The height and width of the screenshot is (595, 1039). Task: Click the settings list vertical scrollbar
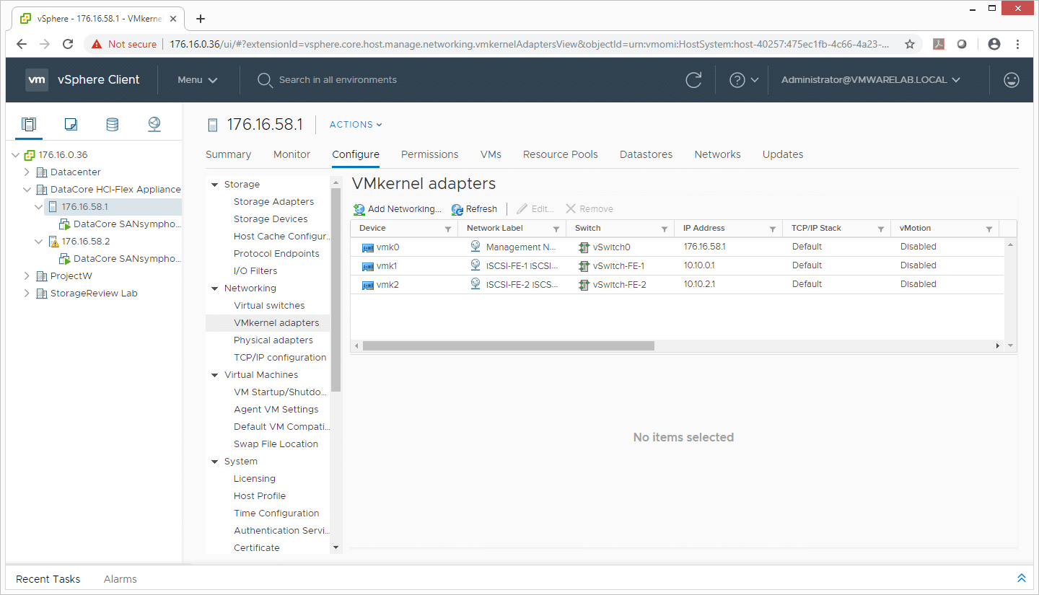pos(336,288)
